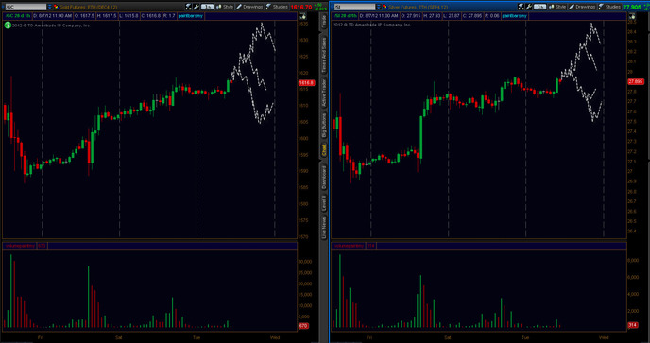The height and width of the screenshot is (343, 650).
Task: Click the silver chart symbol input field
Action: [x=354, y=7]
